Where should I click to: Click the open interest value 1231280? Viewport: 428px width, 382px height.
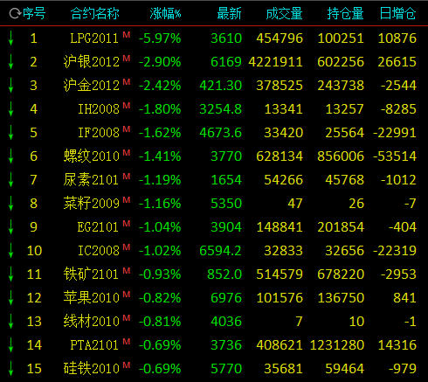click(337, 345)
